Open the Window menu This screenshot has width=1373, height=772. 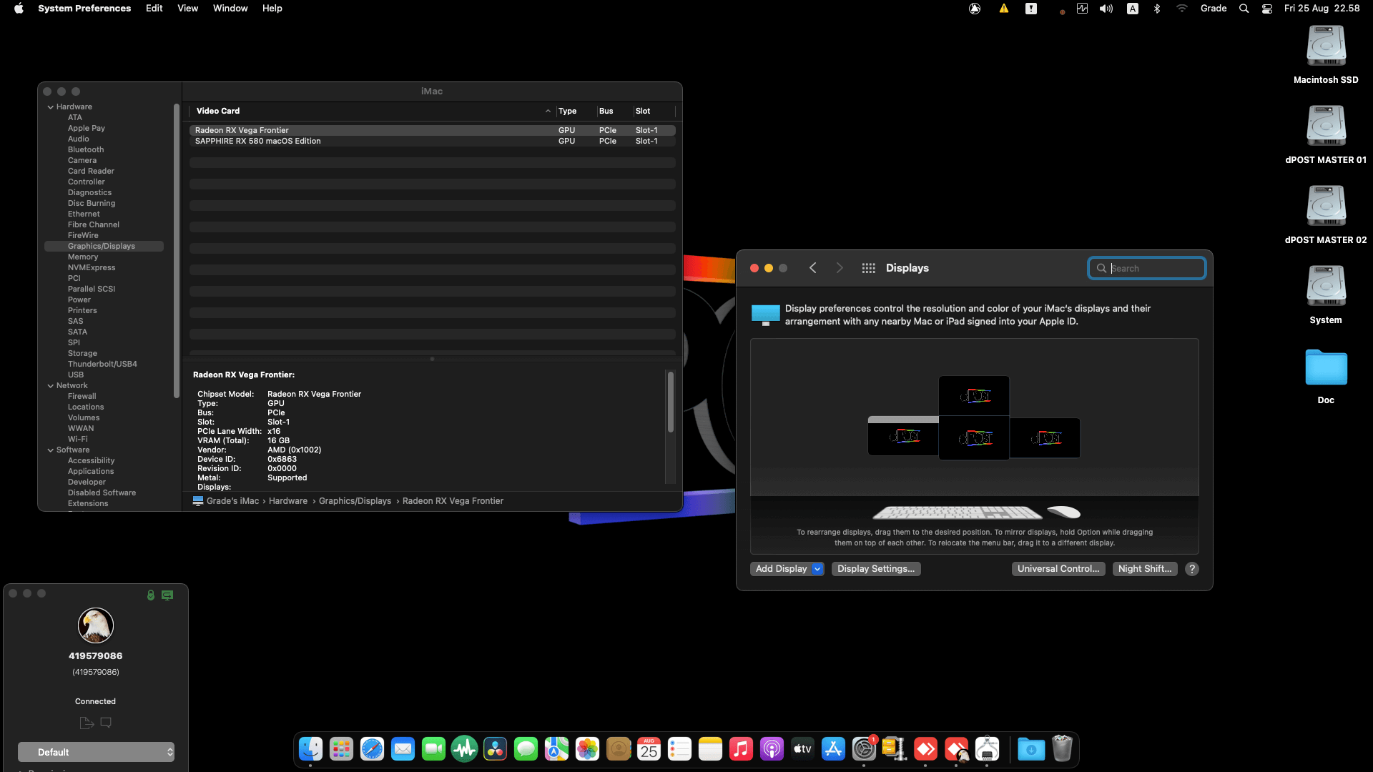coord(230,9)
